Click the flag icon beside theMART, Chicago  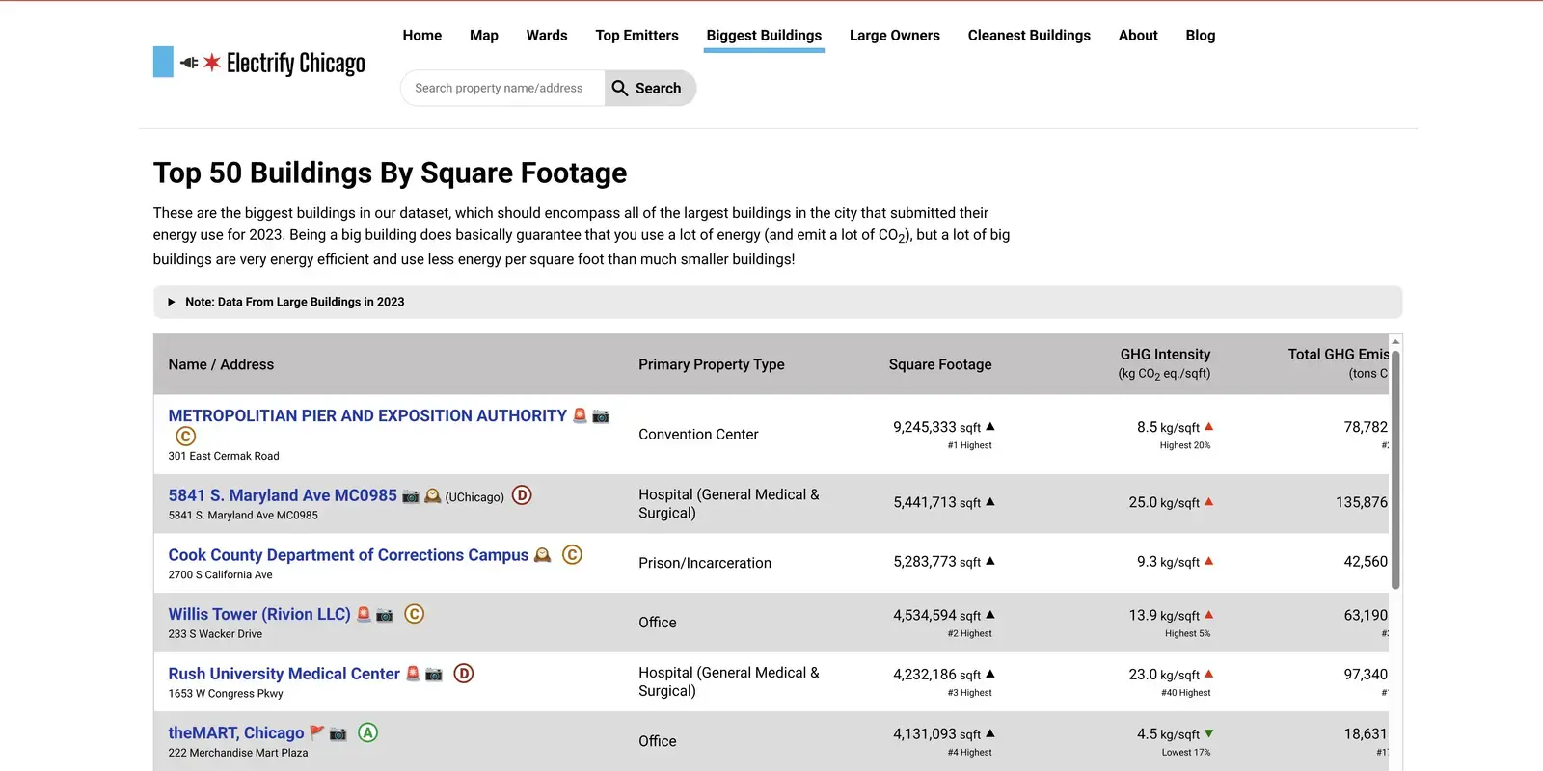316,733
